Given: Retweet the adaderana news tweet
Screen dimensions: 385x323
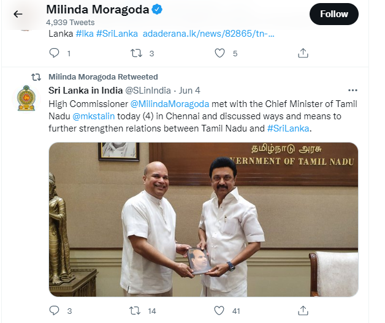Looking at the screenshot, I should coord(136,53).
